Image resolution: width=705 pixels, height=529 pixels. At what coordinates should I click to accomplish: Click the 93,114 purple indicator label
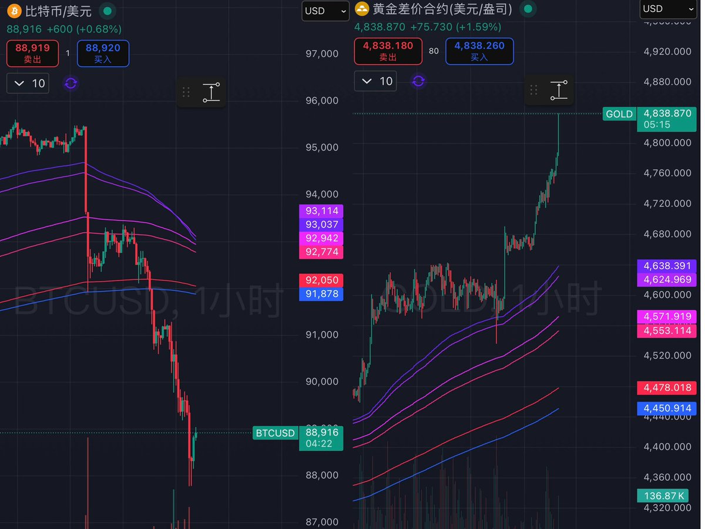click(x=321, y=211)
